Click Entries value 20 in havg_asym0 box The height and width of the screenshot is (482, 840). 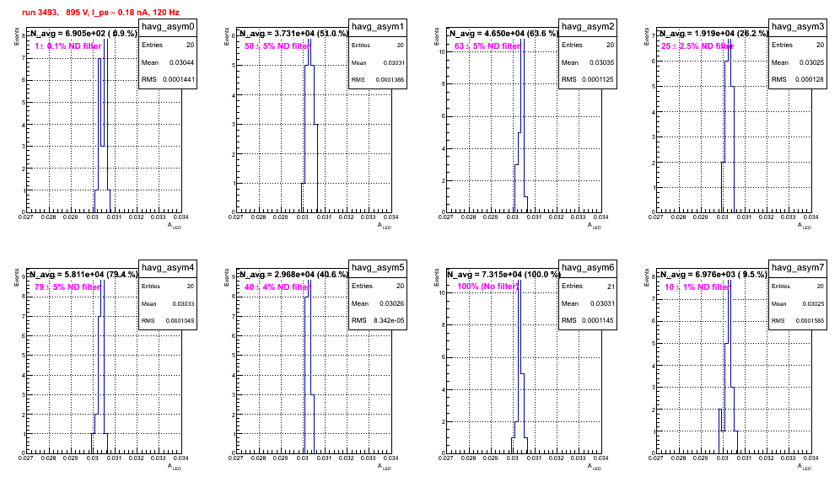click(x=190, y=46)
